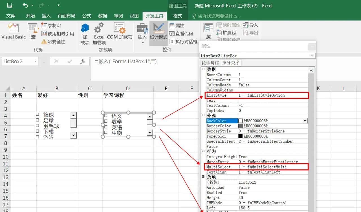361x212 pixels.
Task: Open the 格式 (Format) drawing tools tab
Action: pos(177,16)
